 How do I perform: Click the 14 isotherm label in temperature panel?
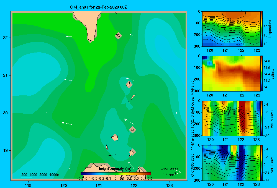(x=229, y=42)
